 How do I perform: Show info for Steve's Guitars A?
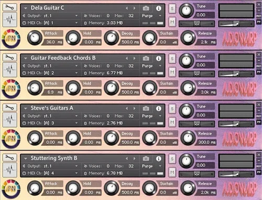click(159, 109)
